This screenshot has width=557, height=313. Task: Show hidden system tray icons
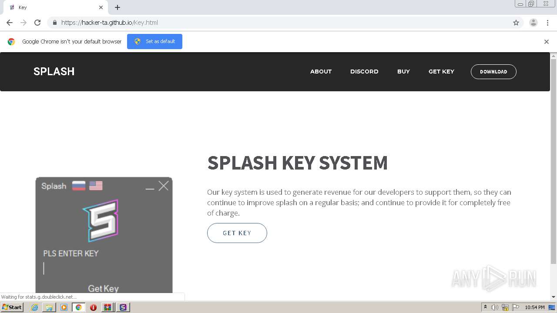point(485,307)
